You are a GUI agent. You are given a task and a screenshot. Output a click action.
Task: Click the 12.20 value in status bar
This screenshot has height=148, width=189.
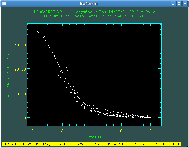pos(10,144)
